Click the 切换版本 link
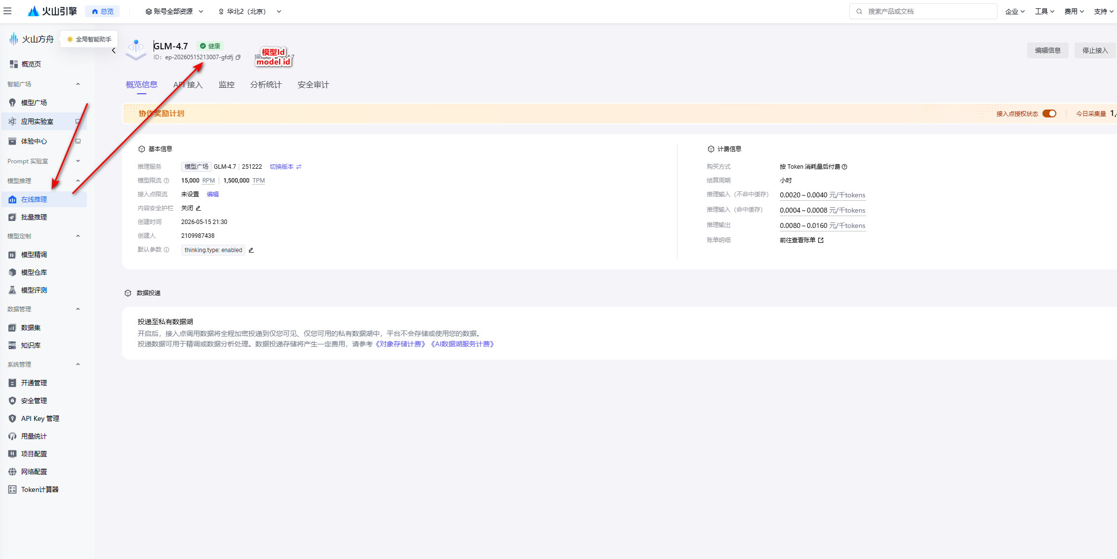 (x=285, y=167)
